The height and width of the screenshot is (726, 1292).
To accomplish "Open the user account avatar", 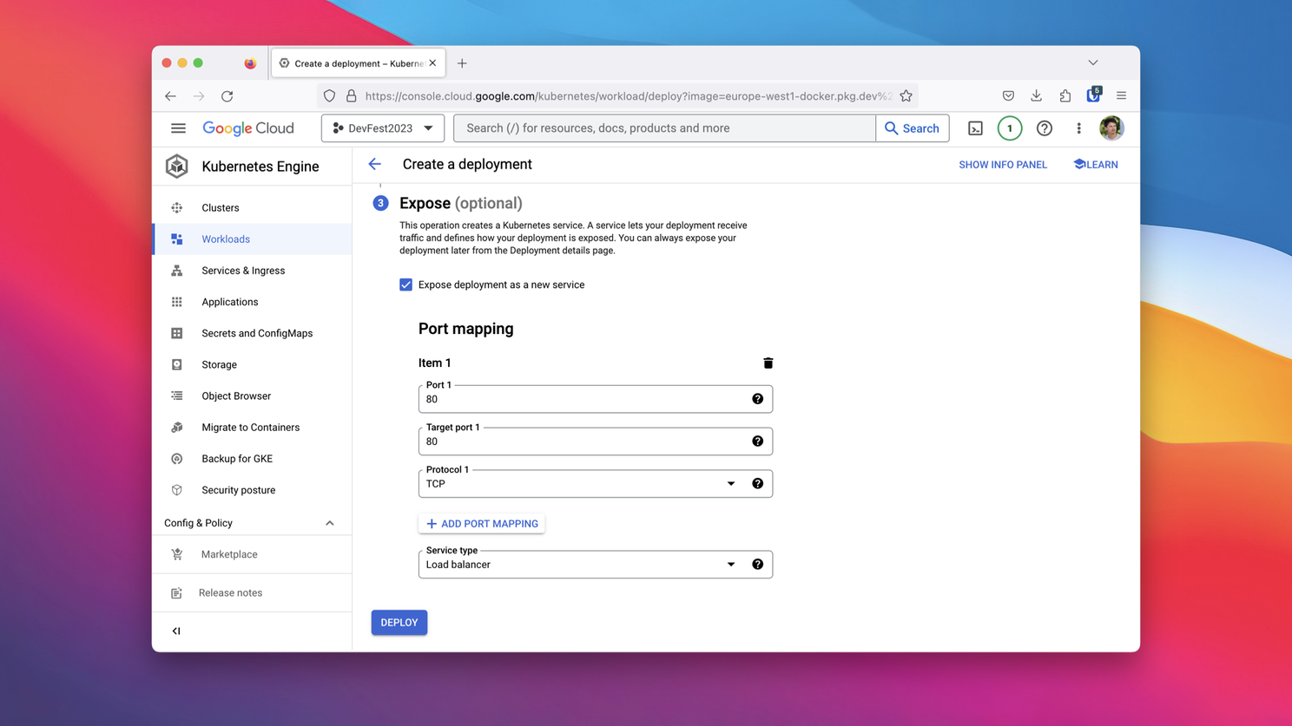I will click(x=1111, y=128).
